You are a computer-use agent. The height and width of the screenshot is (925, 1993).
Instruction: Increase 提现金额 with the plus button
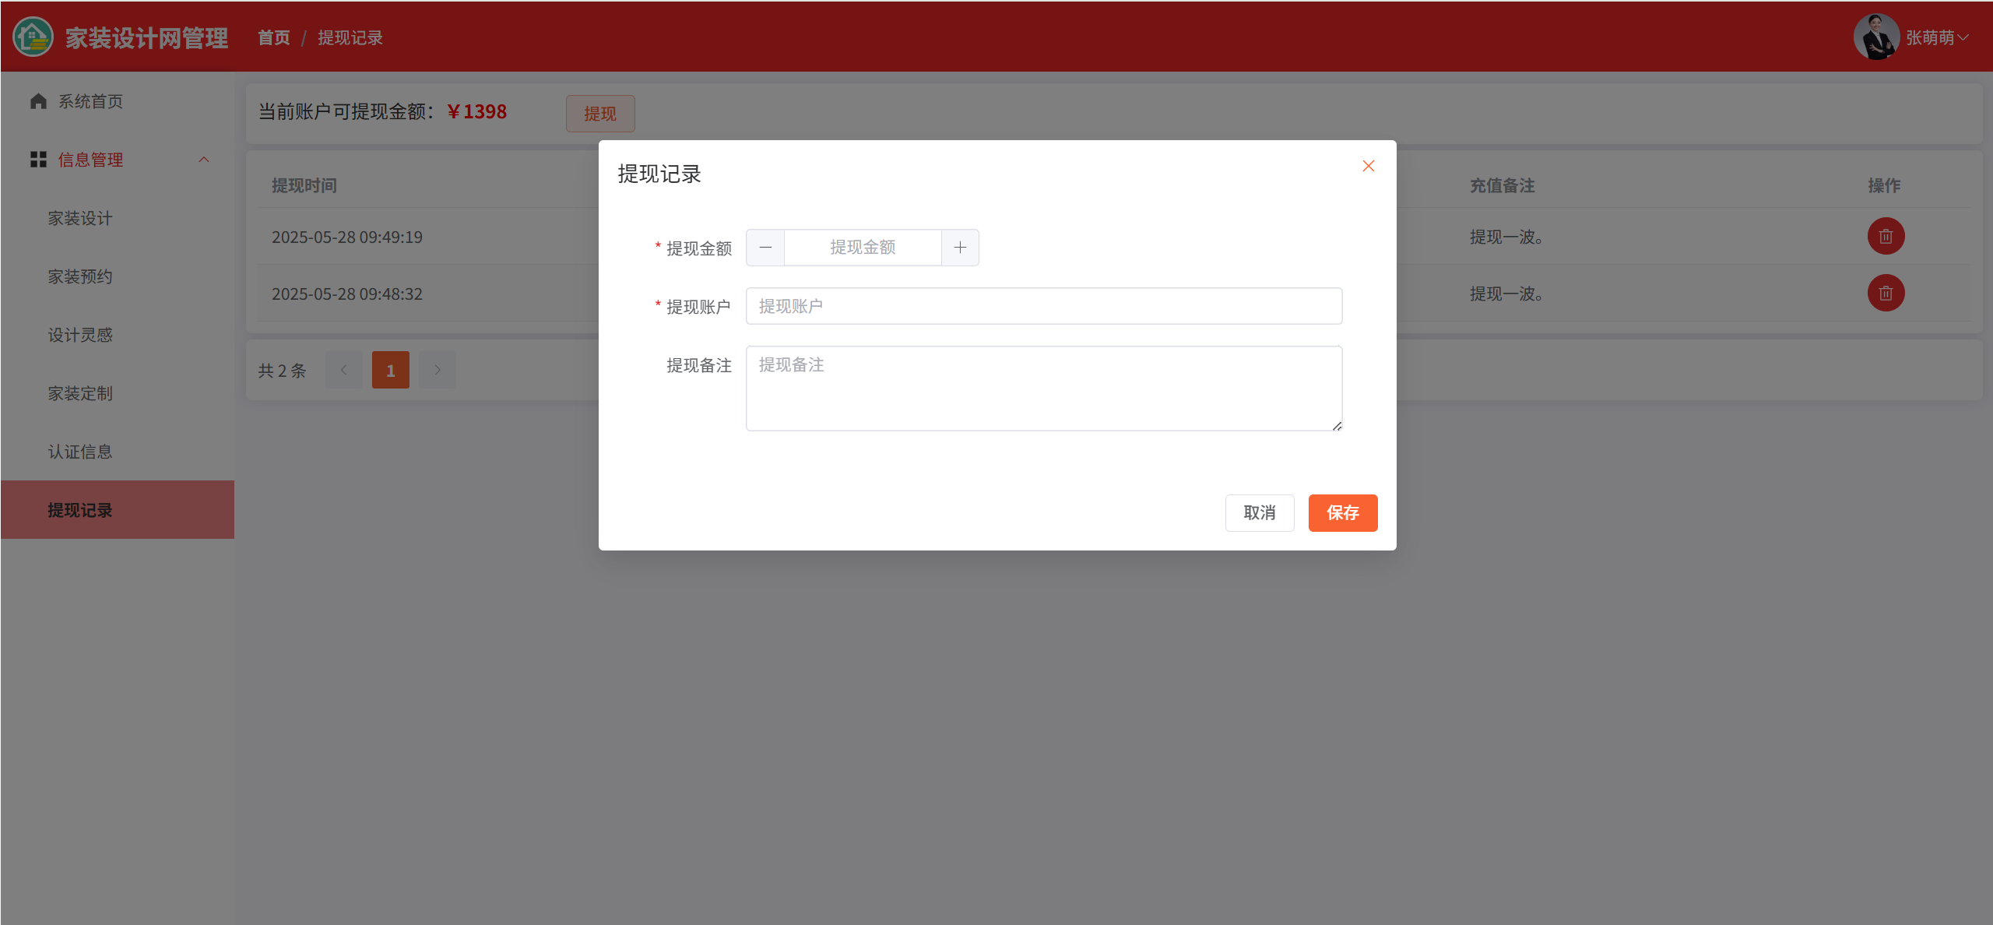tap(960, 248)
